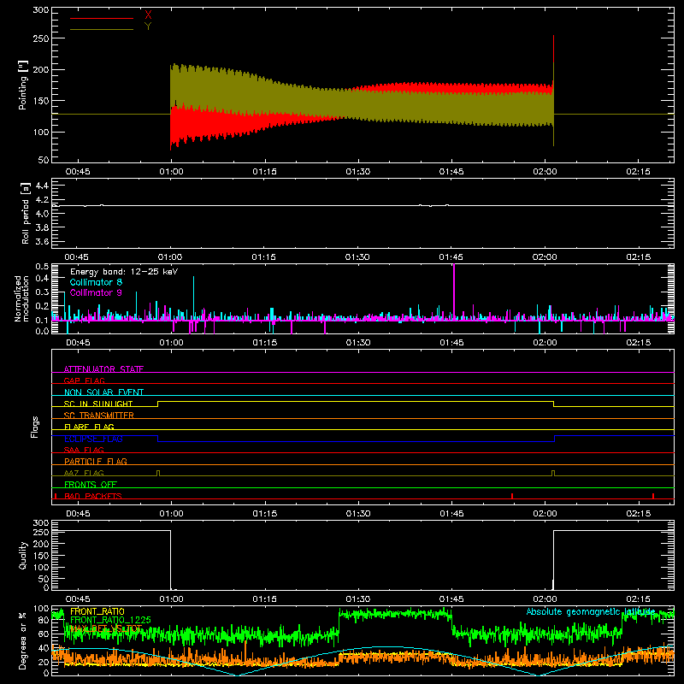Viewport: 684px width, 684px height.
Task: Click the Quality rise edge after 02:00
Action: coord(553,560)
